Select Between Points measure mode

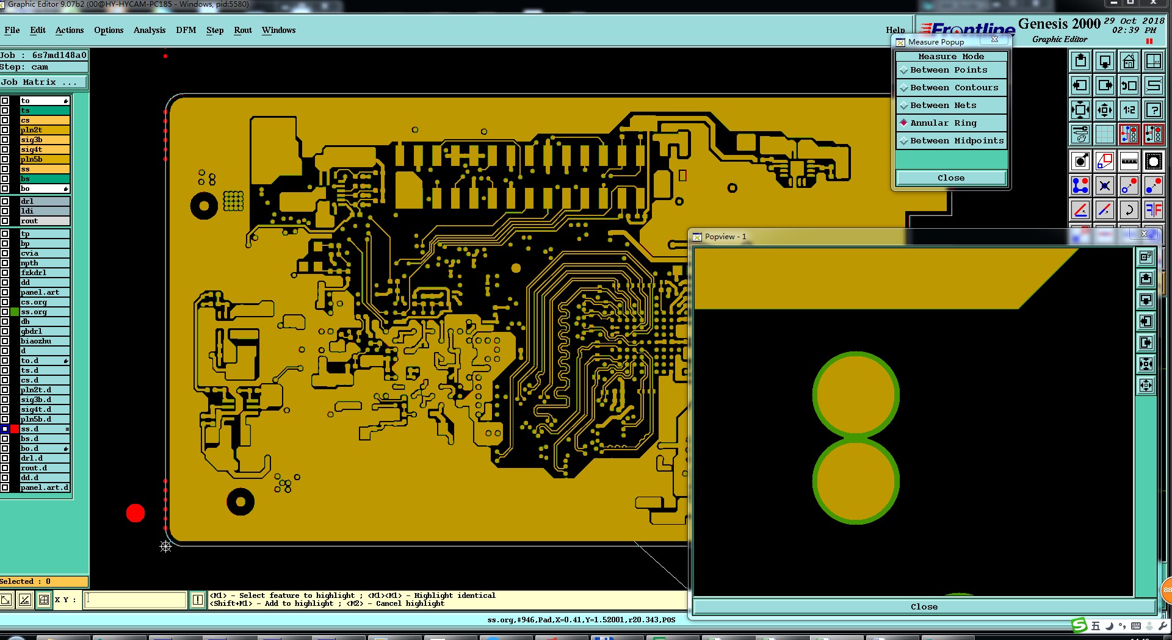951,70
